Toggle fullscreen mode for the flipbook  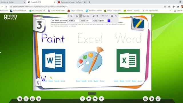(158, 99)
